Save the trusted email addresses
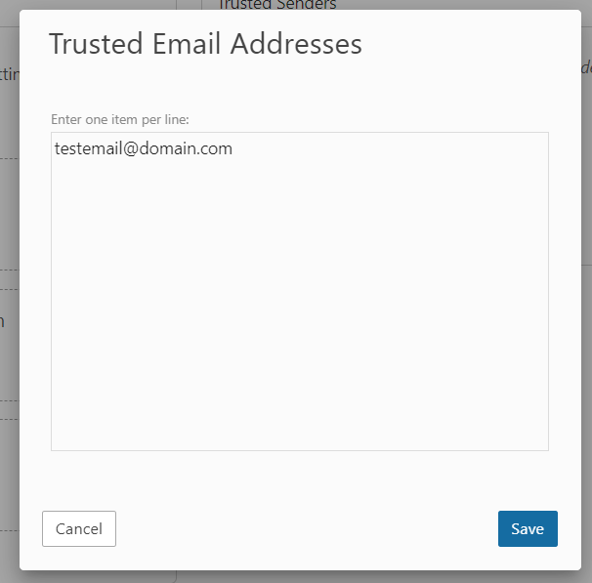Screen dimensions: 592x583 (x=528, y=528)
